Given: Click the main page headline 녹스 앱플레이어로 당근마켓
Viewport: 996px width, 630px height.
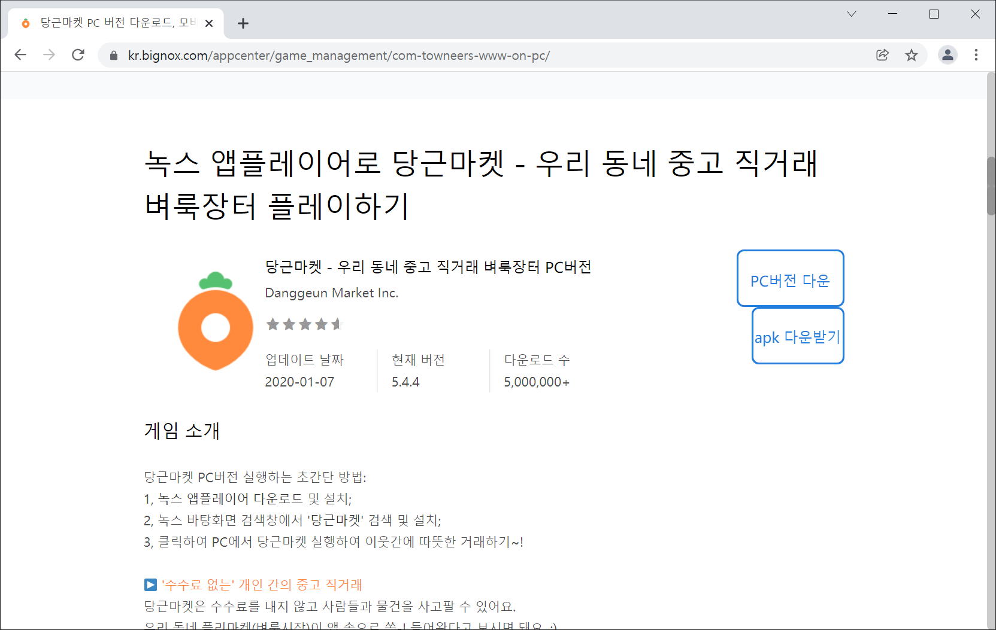Looking at the screenshot, I should coord(481,184).
